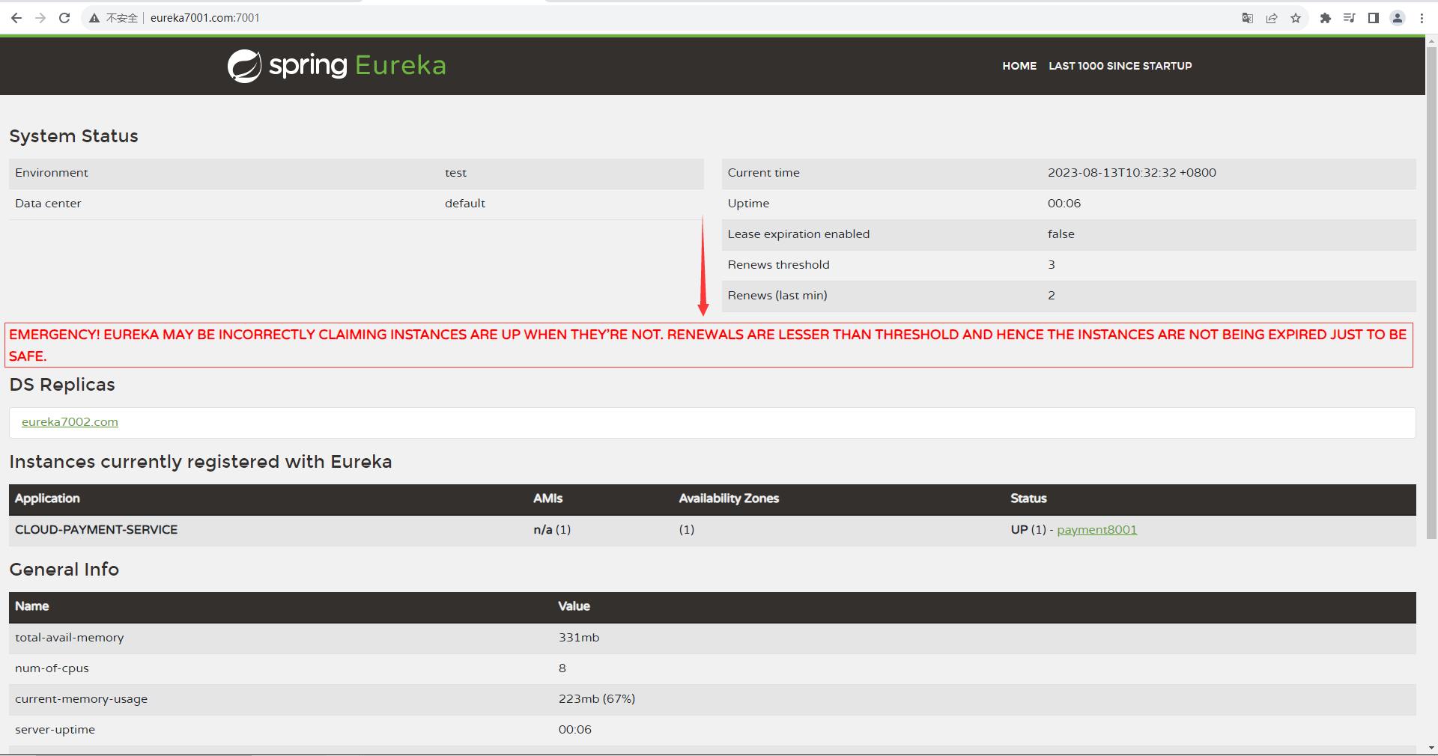Click the Environment value test

pos(455,173)
